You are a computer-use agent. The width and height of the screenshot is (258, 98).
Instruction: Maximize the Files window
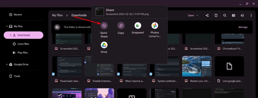point(247,4)
